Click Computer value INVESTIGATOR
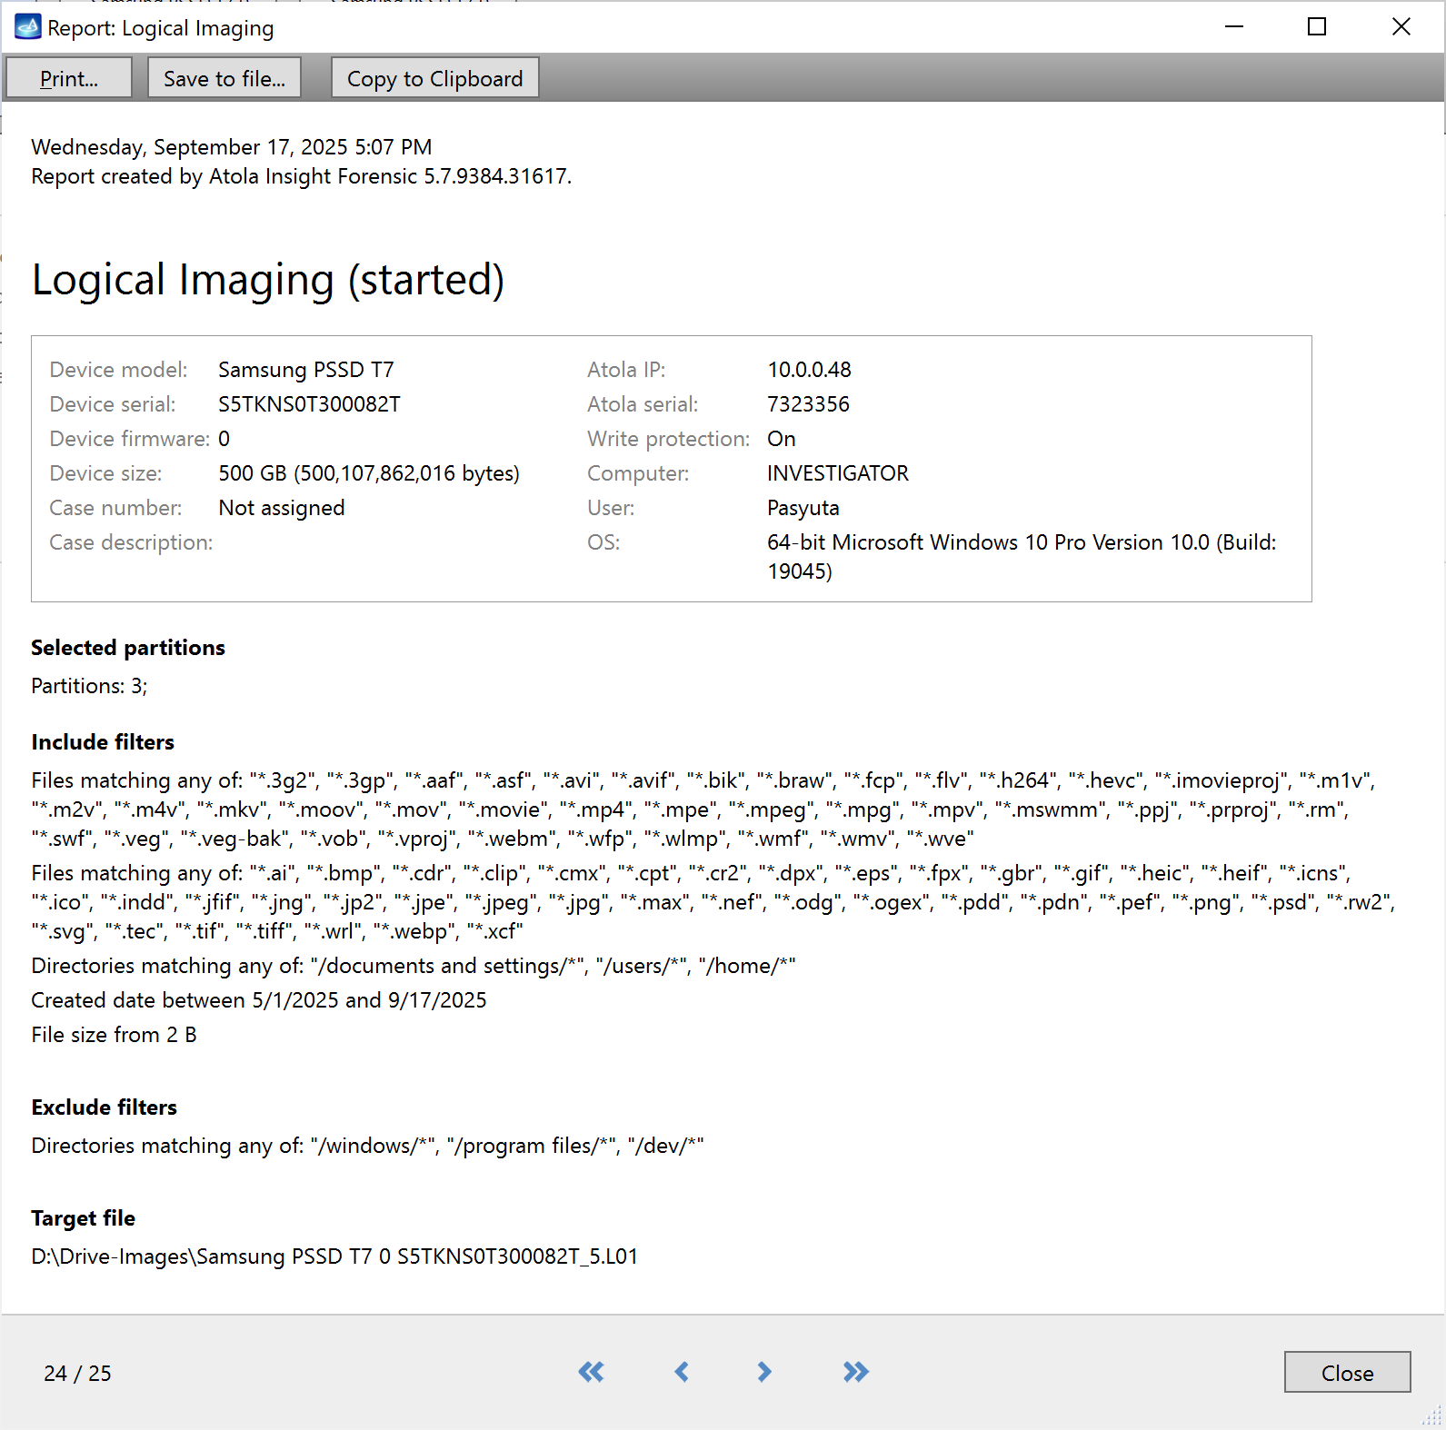 tap(838, 473)
